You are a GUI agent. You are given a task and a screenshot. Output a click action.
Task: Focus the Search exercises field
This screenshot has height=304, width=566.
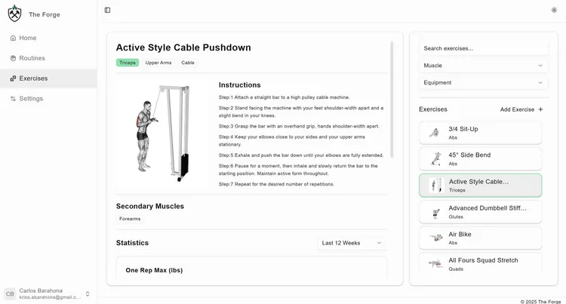pos(484,48)
